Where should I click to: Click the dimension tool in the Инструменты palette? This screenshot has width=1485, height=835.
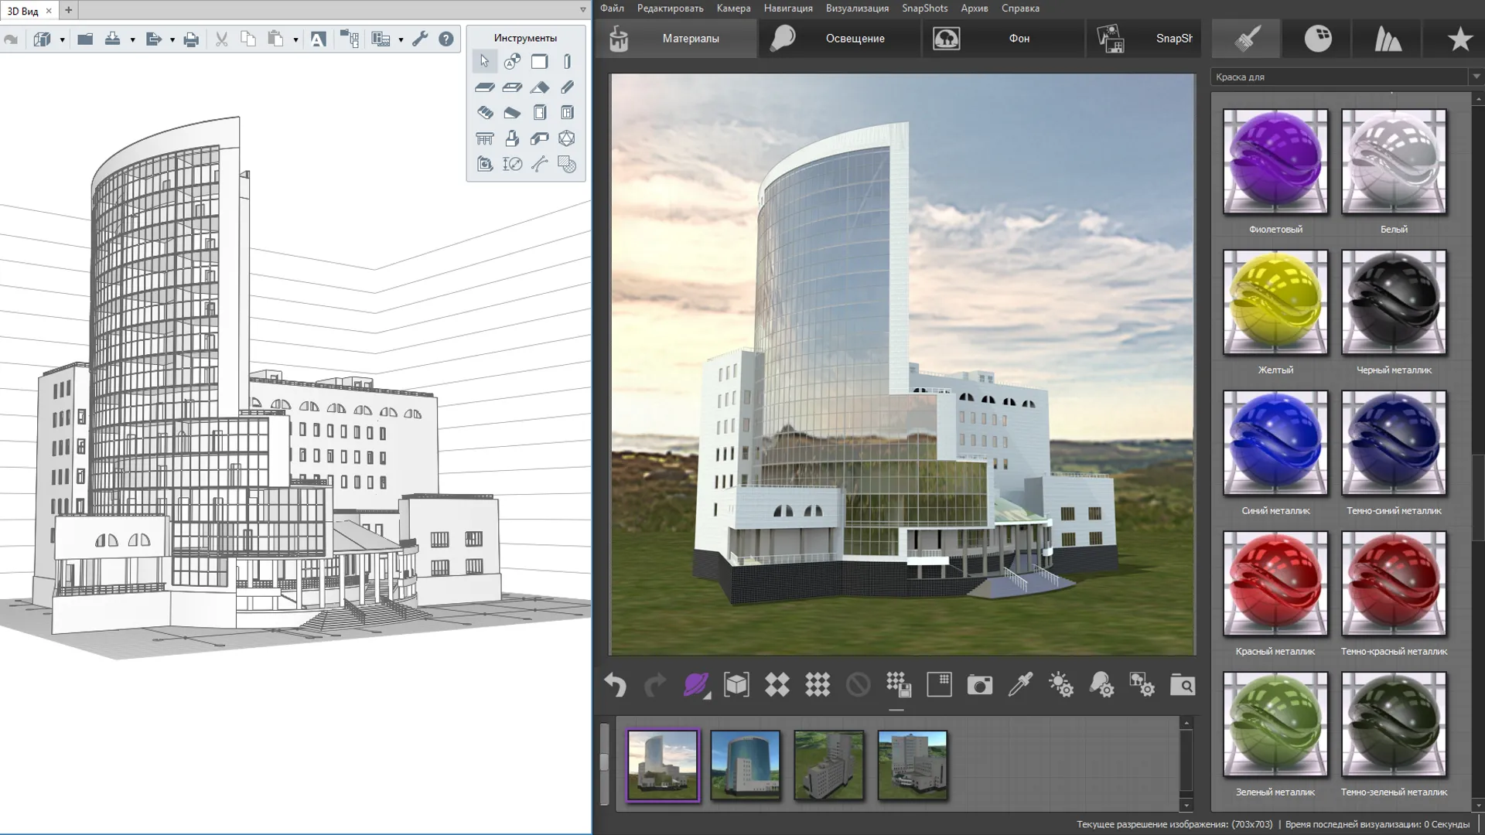pyautogui.click(x=512, y=164)
